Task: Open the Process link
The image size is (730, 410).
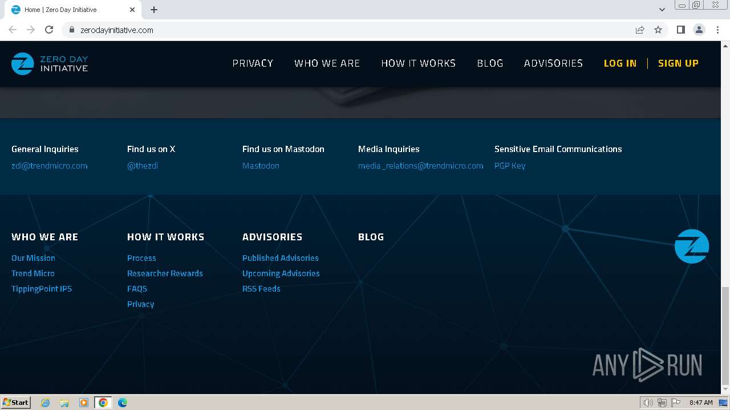Action: click(x=141, y=258)
